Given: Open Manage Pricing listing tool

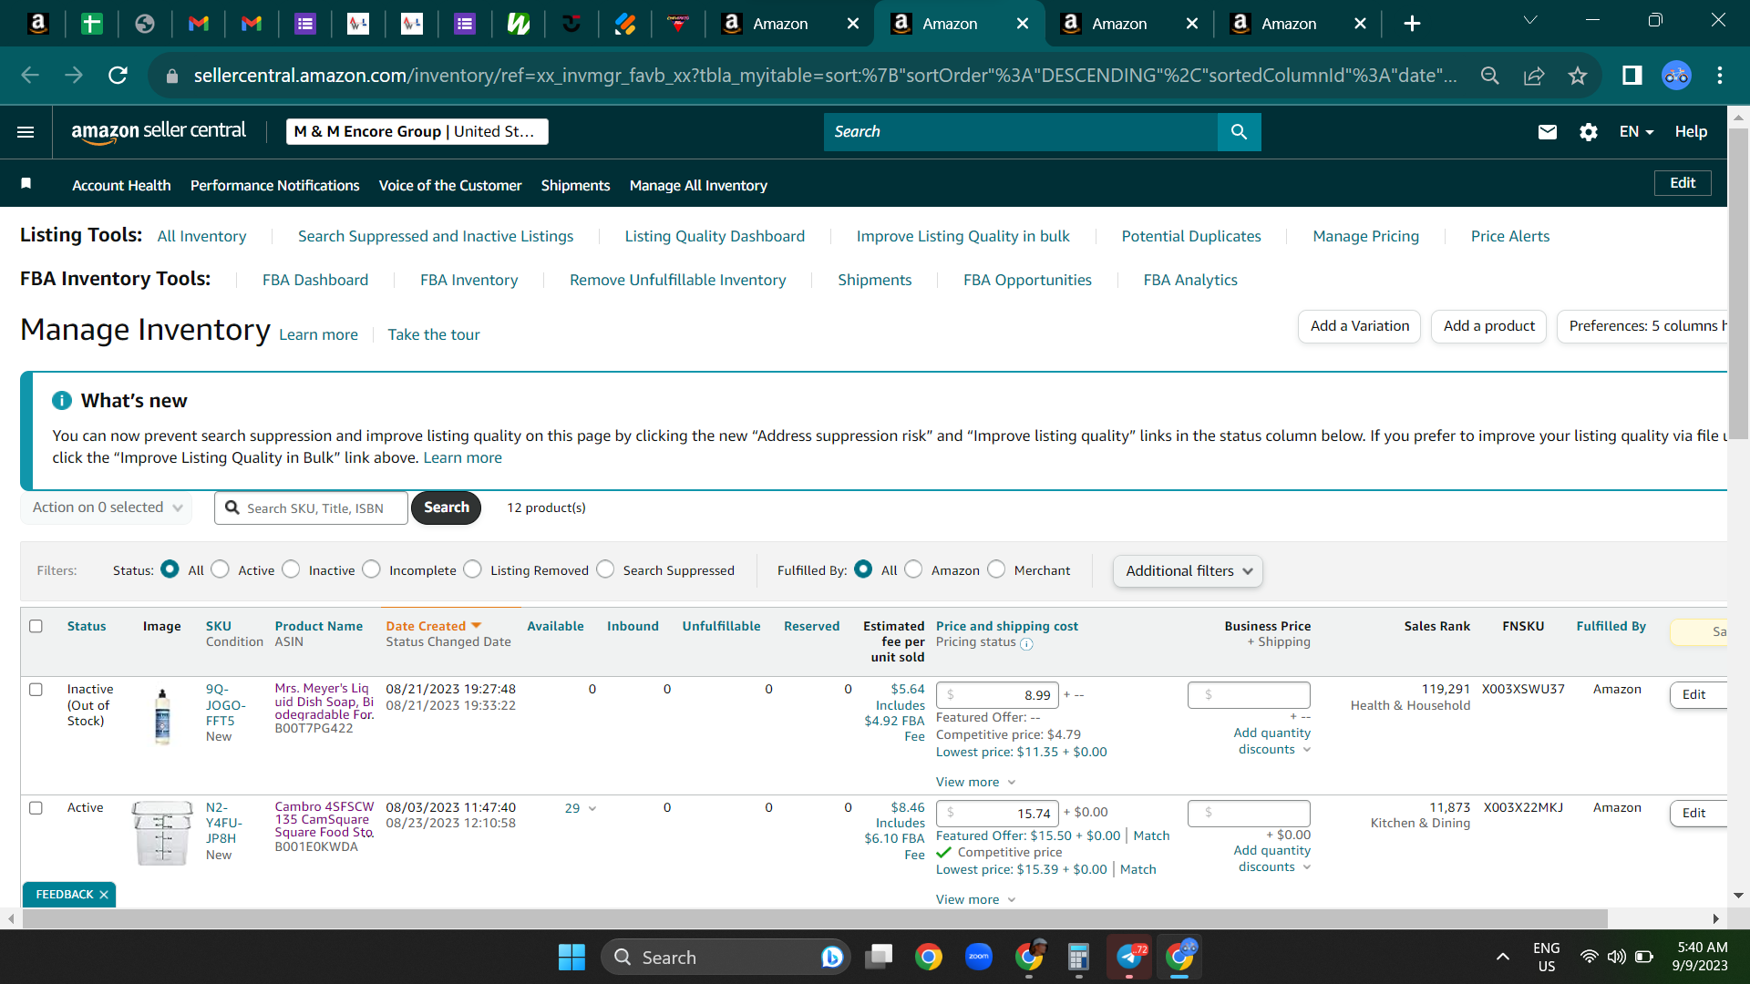Looking at the screenshot, I should 1365,236.
